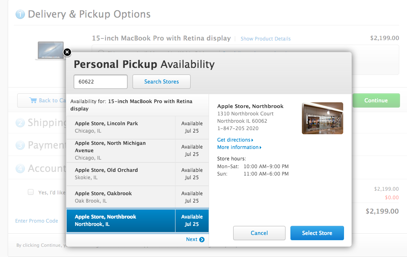Open More information for Northbrook store
Viewport: 407px width, 257px height.
click(x=239, y=147)
